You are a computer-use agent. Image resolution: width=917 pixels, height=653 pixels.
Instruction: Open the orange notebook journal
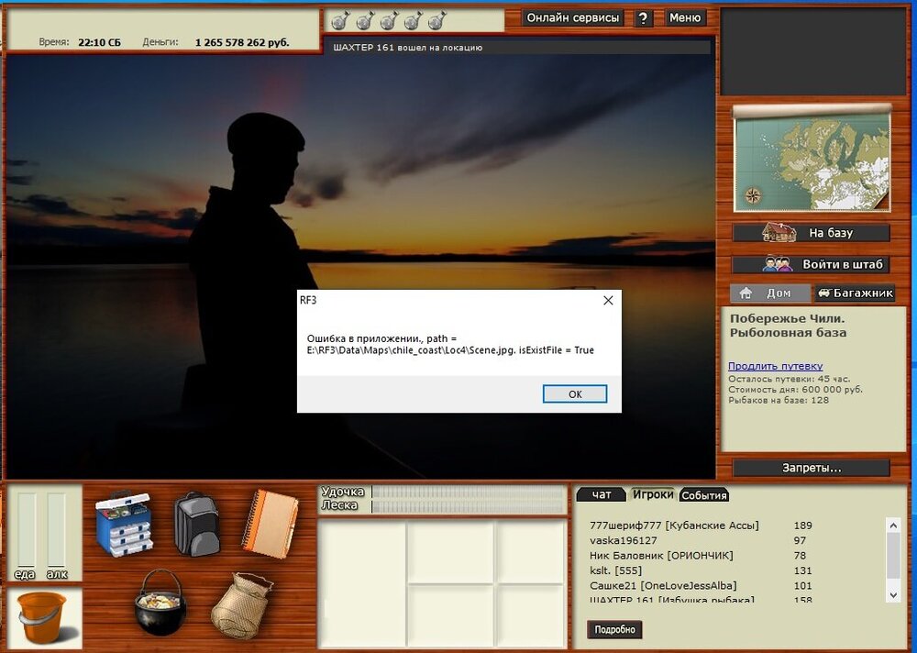tap(271, 523)
